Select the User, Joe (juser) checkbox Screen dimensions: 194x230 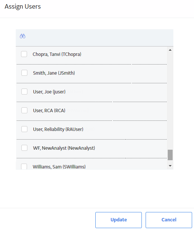[24, 92]
